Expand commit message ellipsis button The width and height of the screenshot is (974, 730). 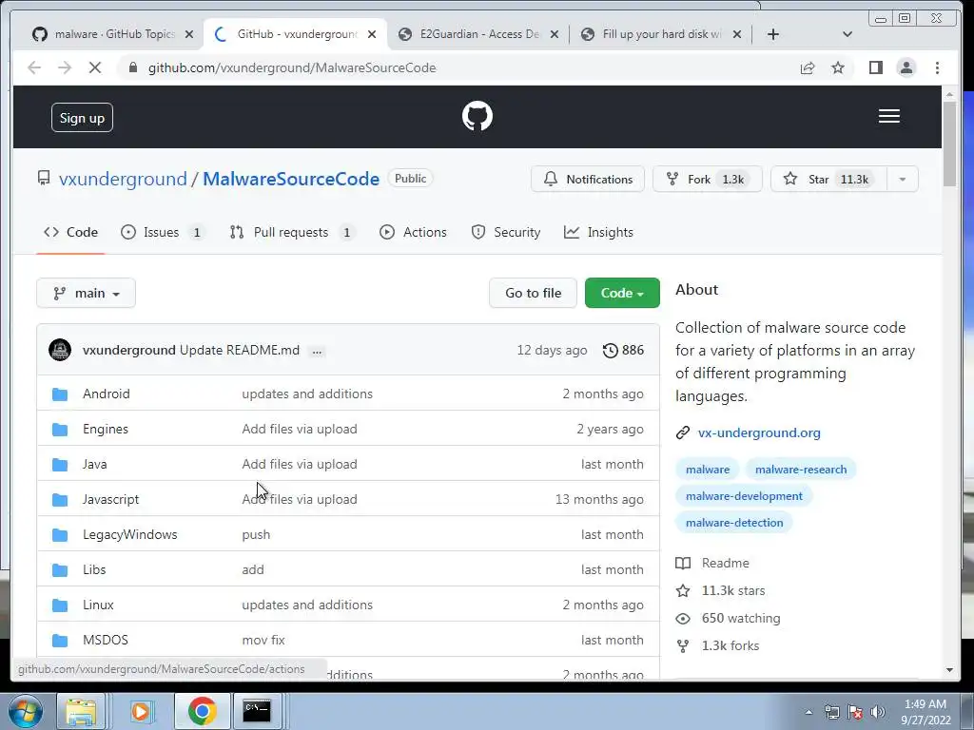[x=317, y=352]
